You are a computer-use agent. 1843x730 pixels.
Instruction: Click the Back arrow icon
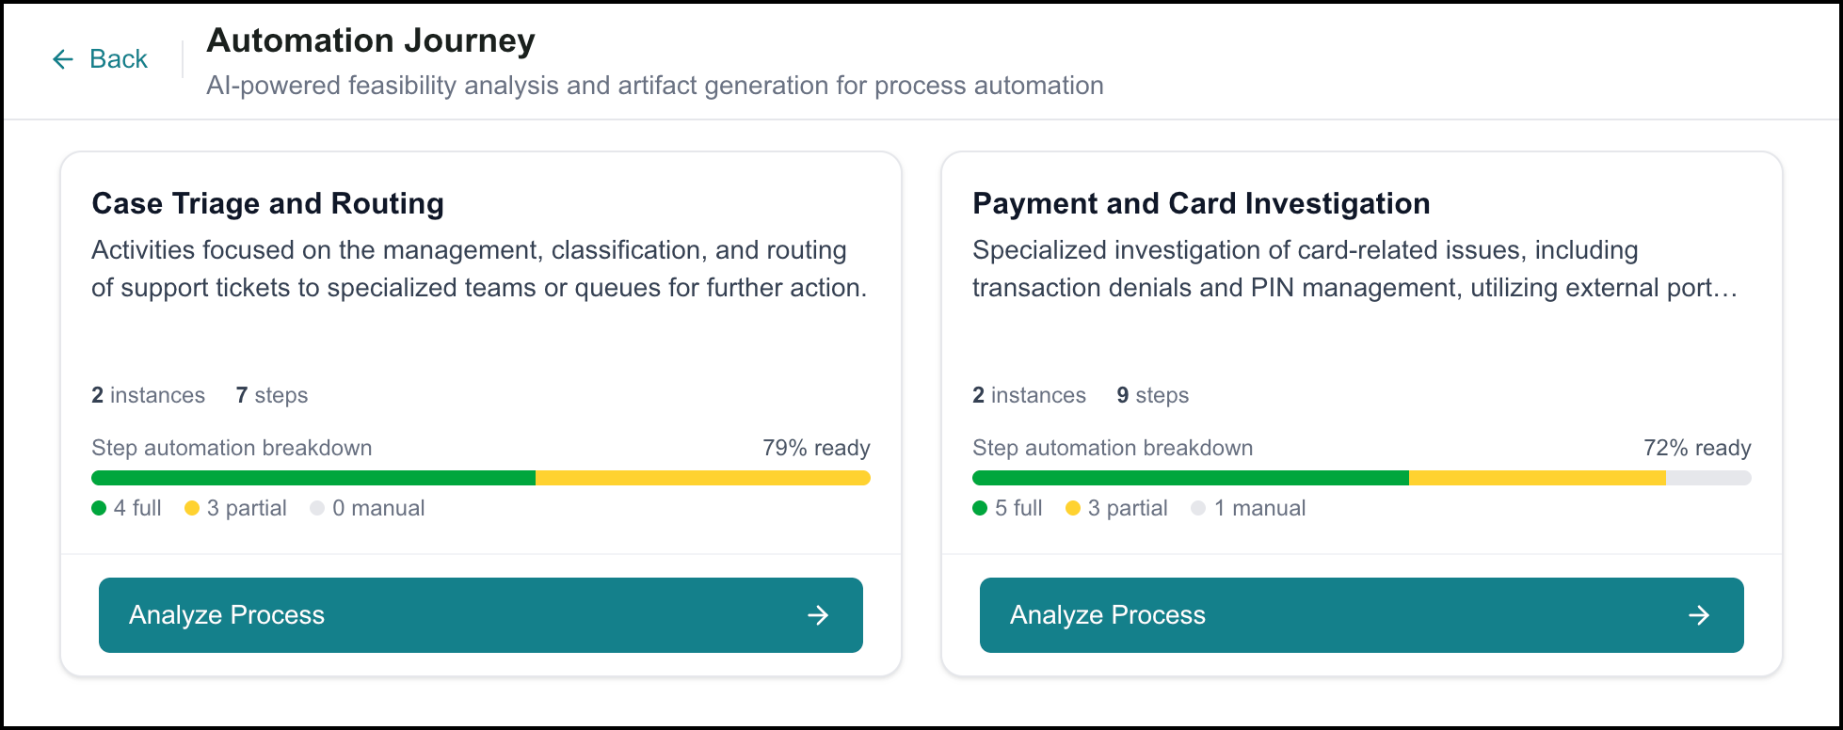(x=63, y=59)
